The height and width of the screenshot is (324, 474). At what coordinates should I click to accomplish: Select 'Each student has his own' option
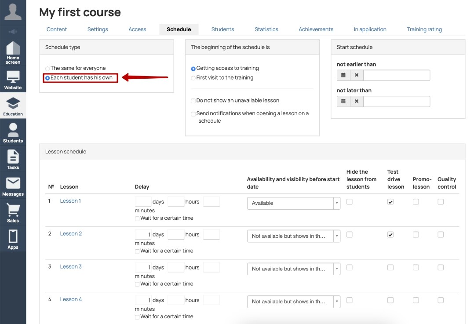(47, 78)
